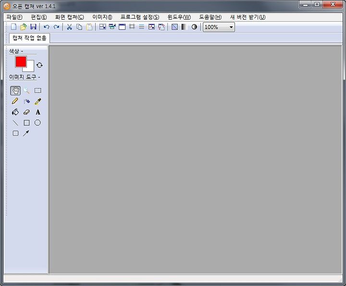346x286 pixels.
Task: Click the white background color swatch
Action: tap(30, 68)
